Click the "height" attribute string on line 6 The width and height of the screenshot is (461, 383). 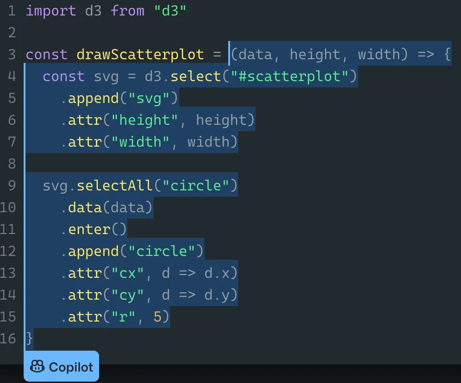(145, 120)
